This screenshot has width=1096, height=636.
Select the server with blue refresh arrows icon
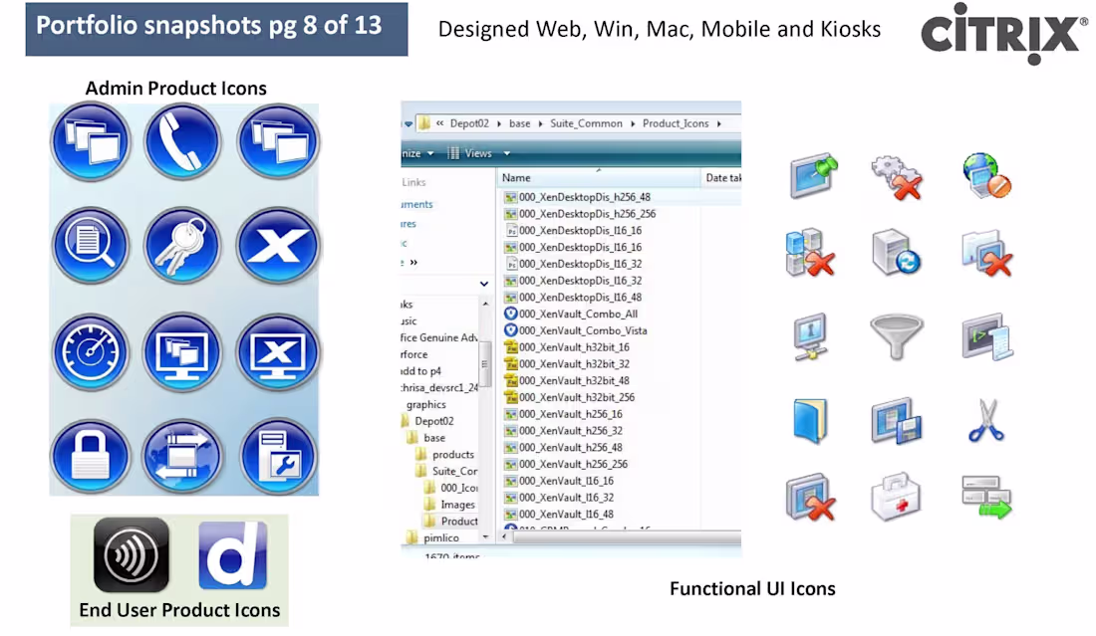coord(897,252)
